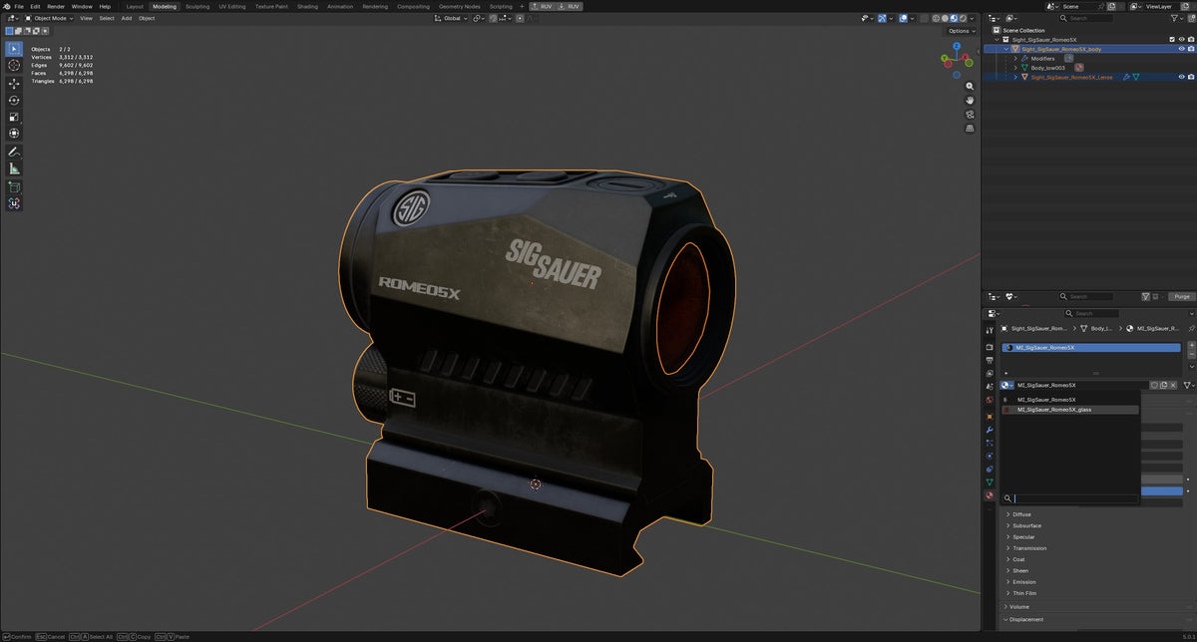This screenshot has width=1197, height=642.
Task: Pick the Annotate tool
Action: (x=14, y=153)
